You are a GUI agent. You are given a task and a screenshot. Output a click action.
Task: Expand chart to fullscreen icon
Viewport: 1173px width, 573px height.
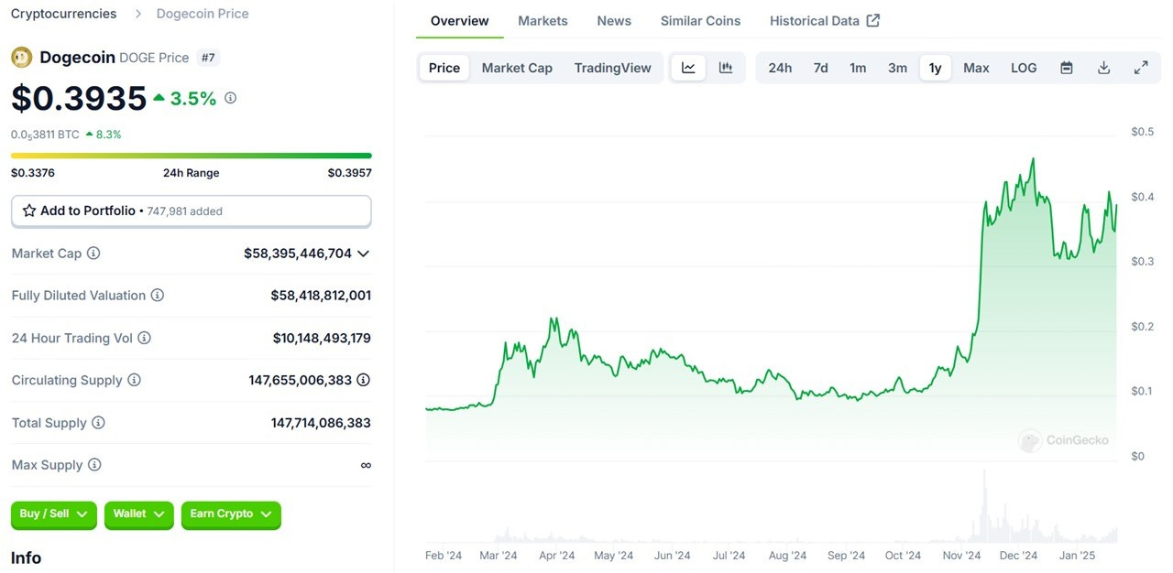coord(1141,68)
